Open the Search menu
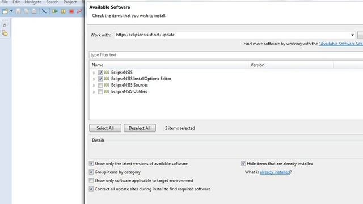 (x=52, y=2)
